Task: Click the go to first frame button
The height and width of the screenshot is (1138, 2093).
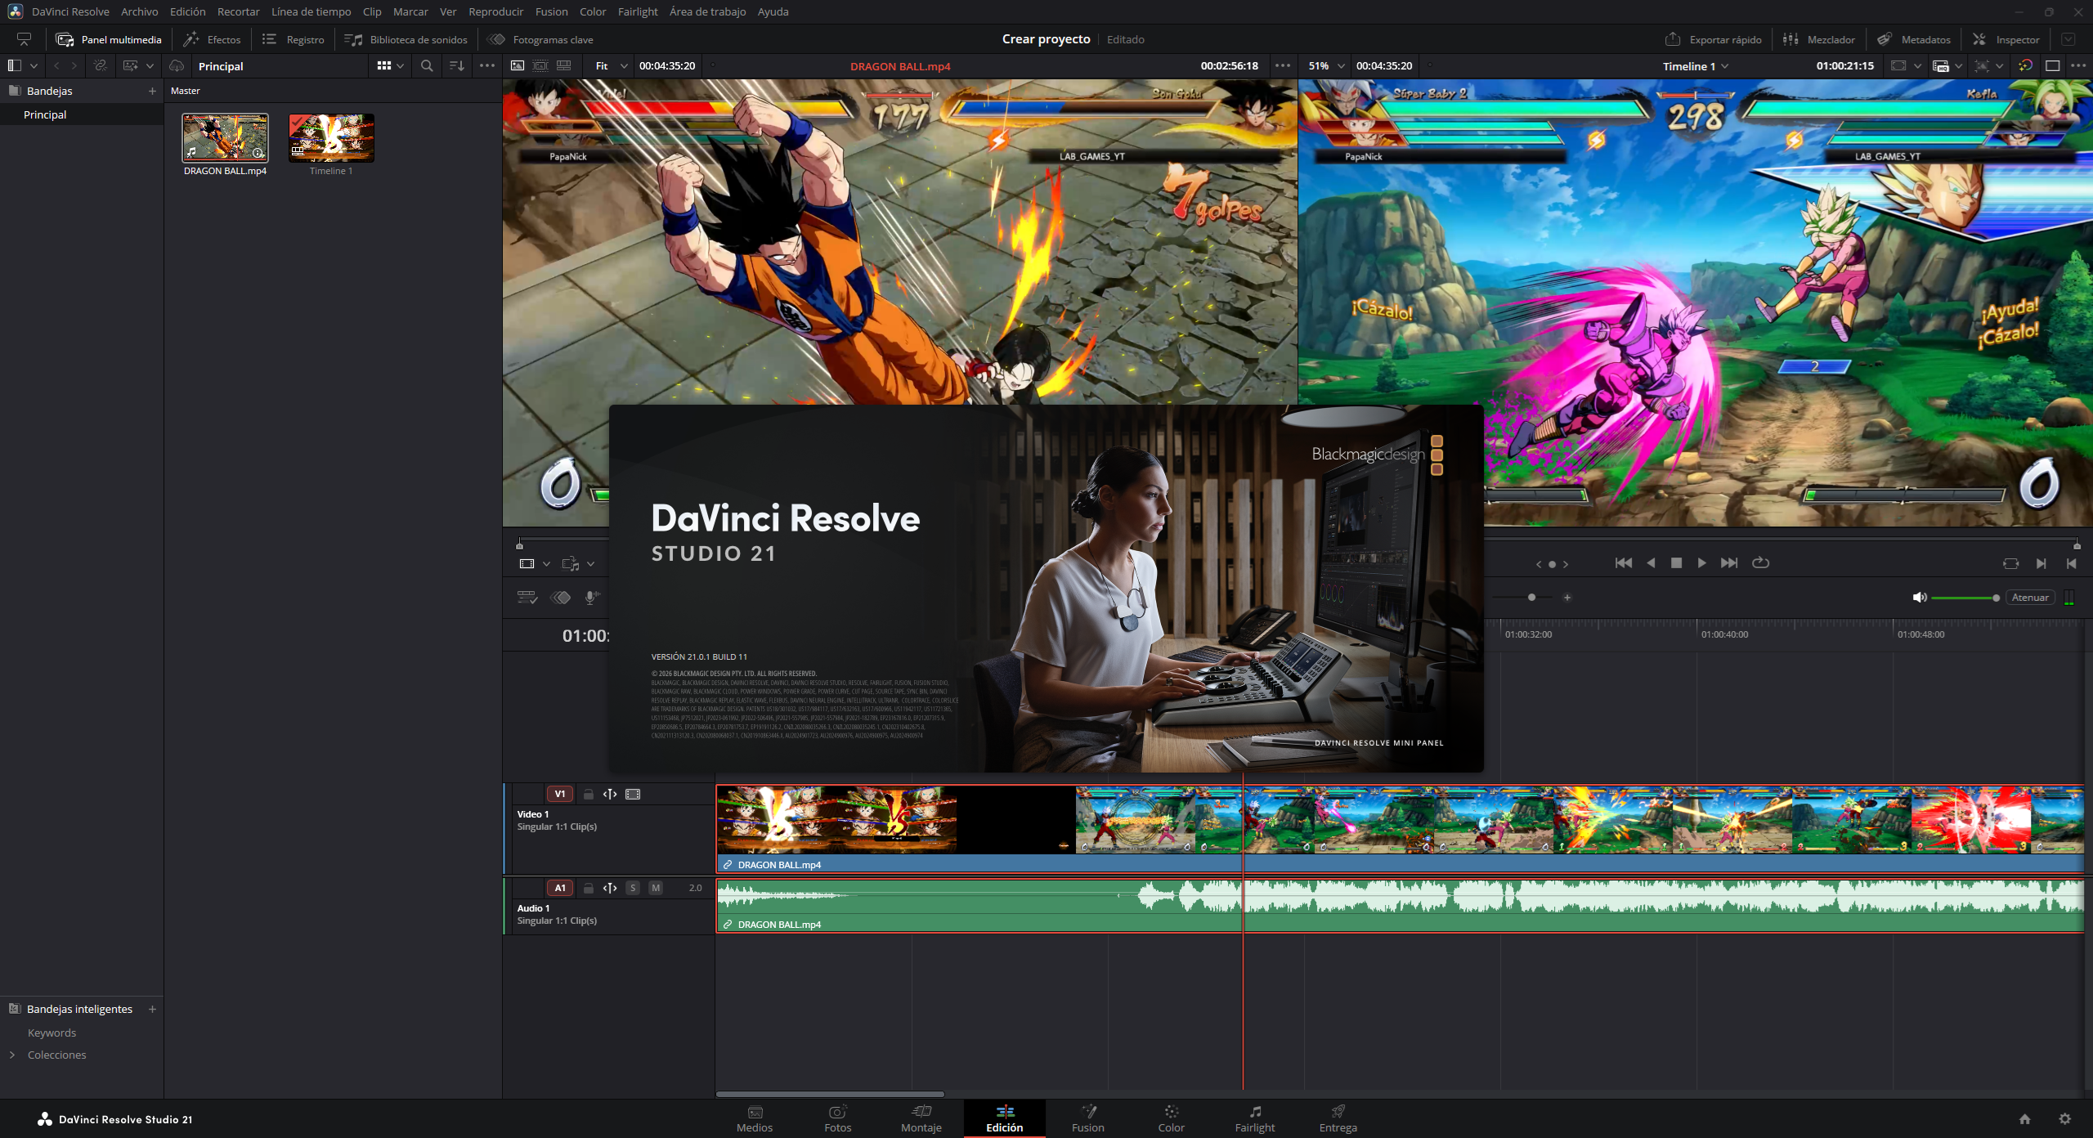Action: click(1624, 562)
